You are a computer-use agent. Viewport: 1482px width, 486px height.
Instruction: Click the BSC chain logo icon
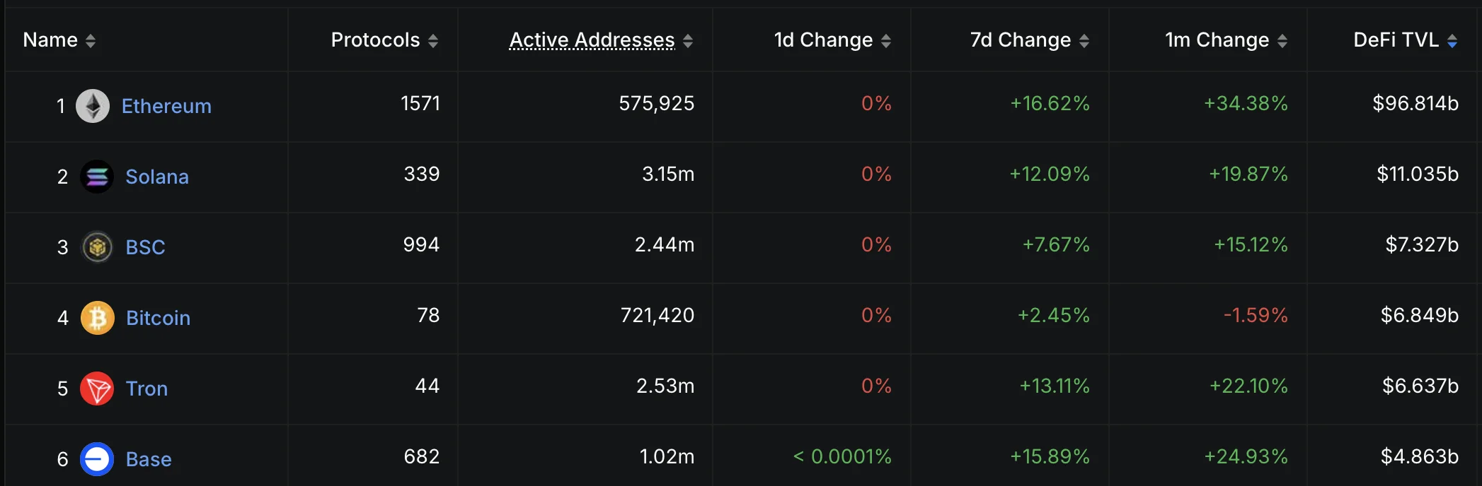coord(98,247)
